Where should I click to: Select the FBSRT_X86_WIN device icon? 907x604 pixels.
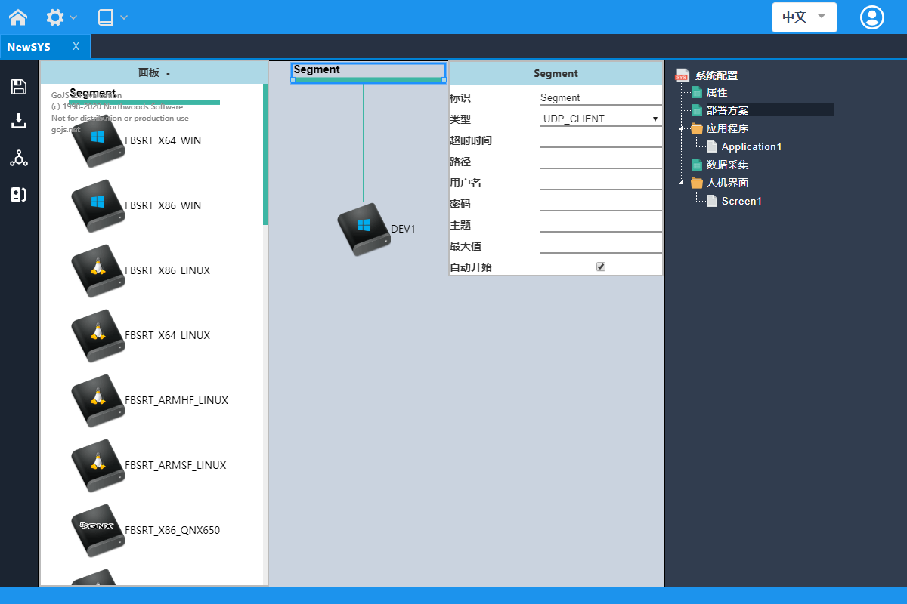[x=98, y=206]
